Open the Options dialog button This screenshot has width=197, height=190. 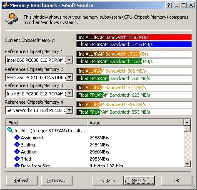57,180
